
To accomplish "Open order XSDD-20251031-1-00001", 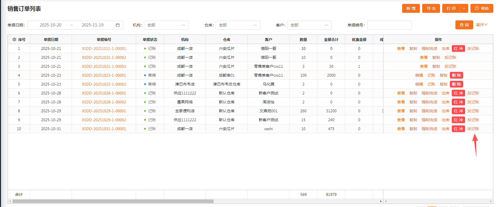I will 104,129.
